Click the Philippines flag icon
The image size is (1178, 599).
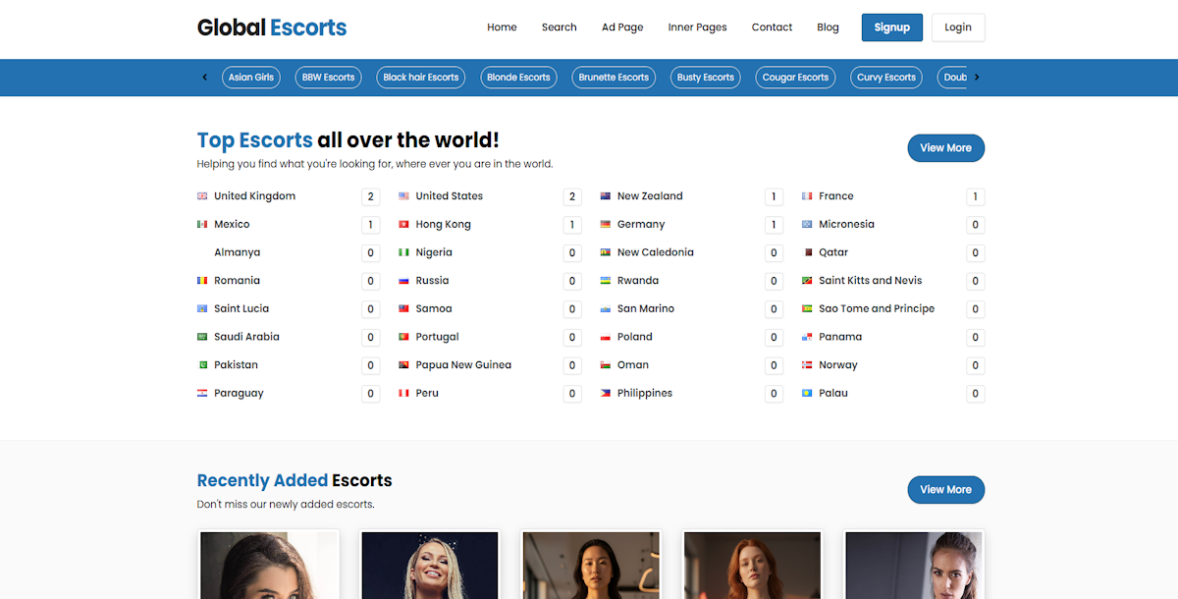tap(606, 394)
